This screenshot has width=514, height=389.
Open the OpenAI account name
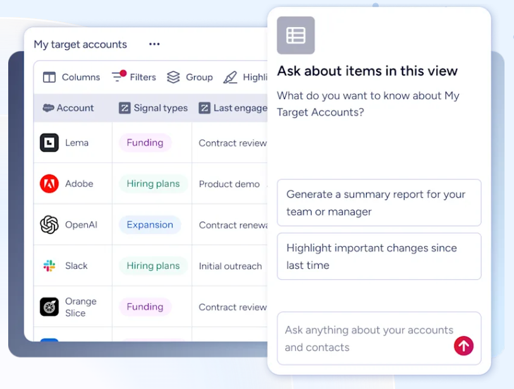(x=81, y=225)
